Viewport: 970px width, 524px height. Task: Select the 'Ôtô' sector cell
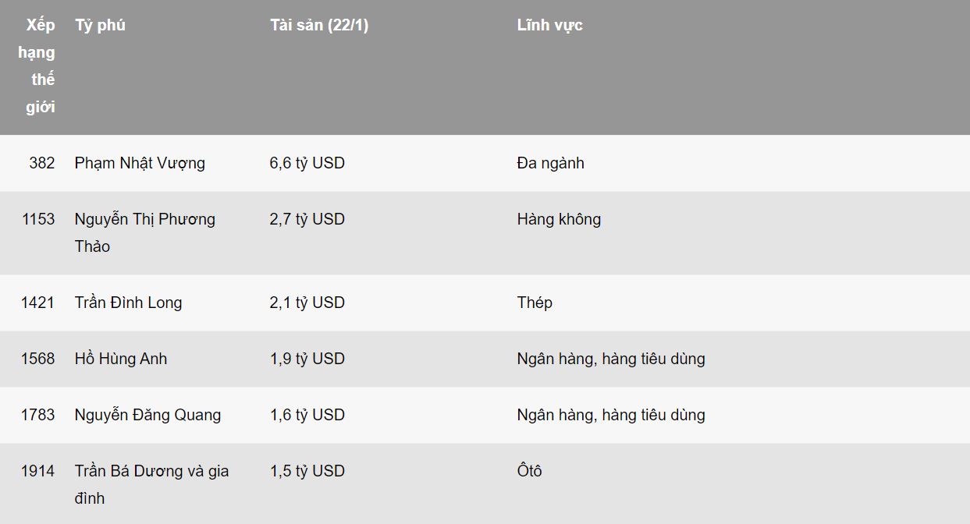coord(529,471)
